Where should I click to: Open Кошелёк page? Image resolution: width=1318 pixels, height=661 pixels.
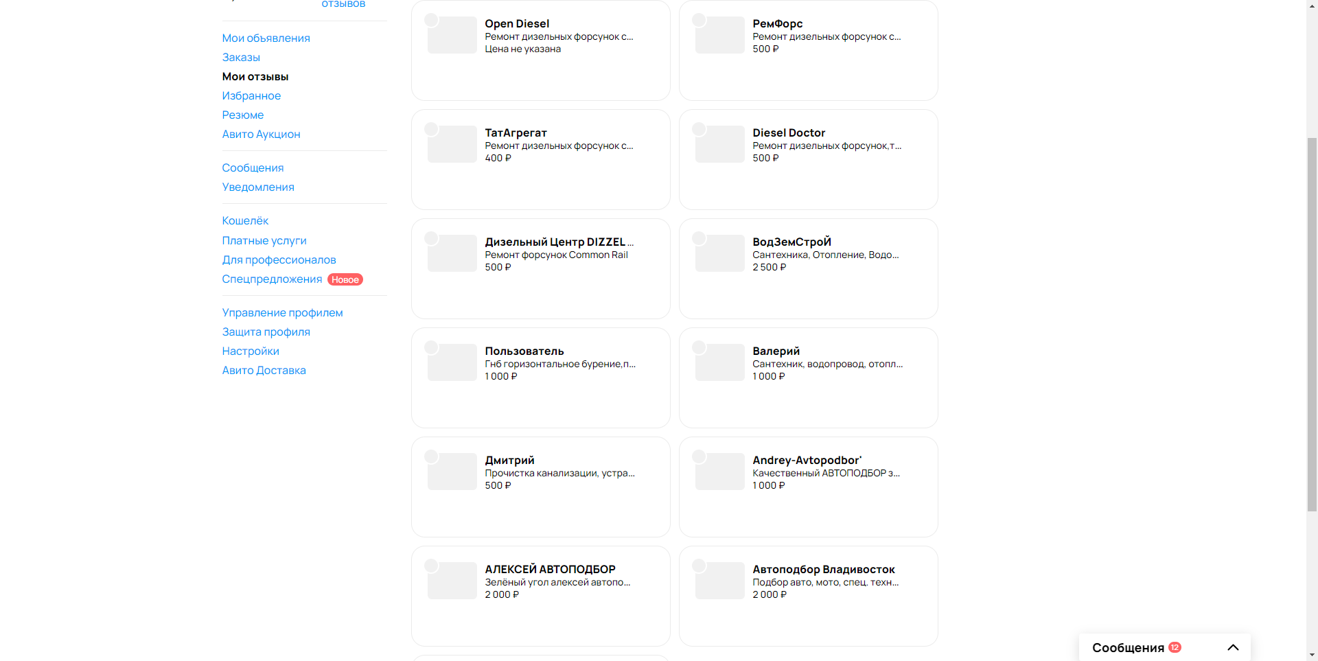[245, 220]
